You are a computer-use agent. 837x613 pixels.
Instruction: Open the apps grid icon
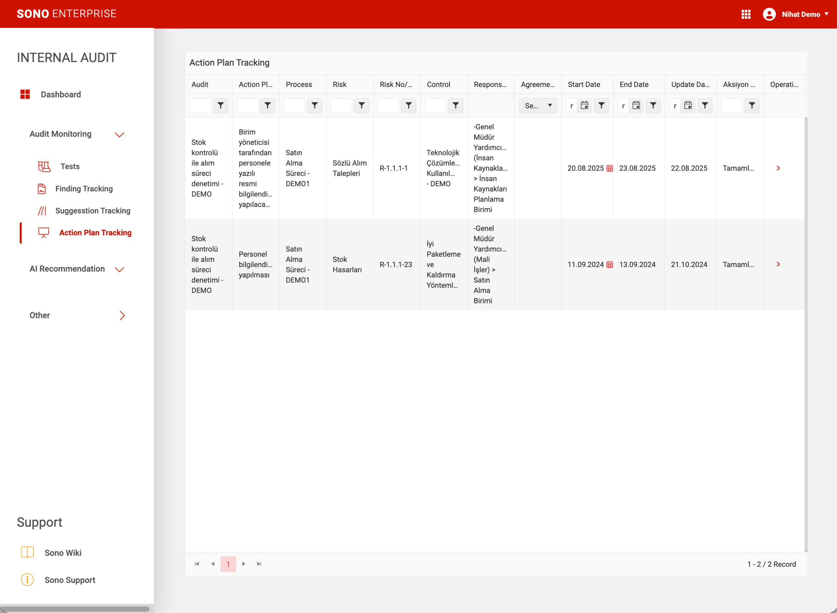[746, 14]
